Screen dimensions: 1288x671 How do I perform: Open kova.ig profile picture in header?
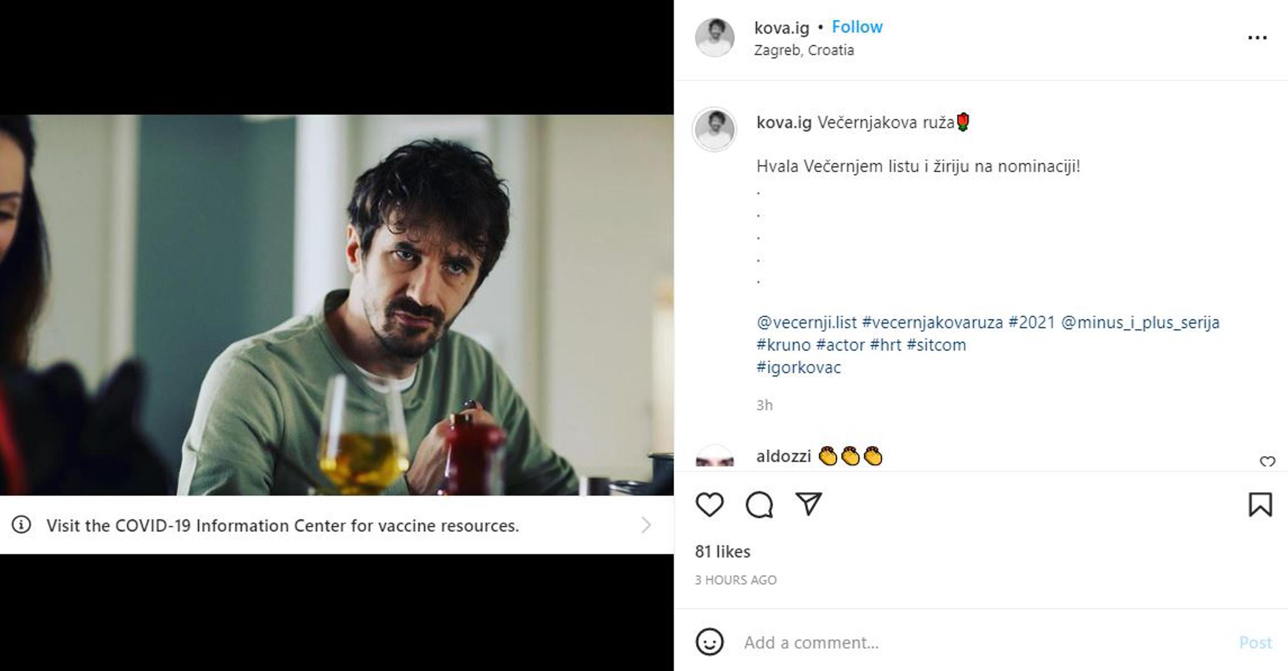pyautogui.click(x=714, y=37)
